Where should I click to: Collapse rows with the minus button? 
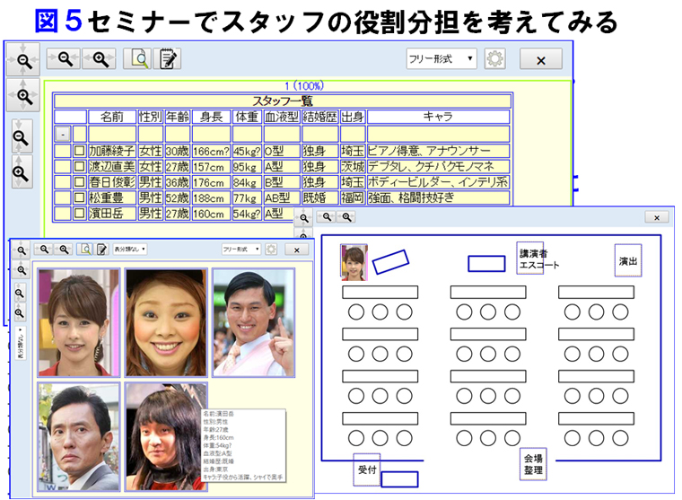[x=63, y=135]
